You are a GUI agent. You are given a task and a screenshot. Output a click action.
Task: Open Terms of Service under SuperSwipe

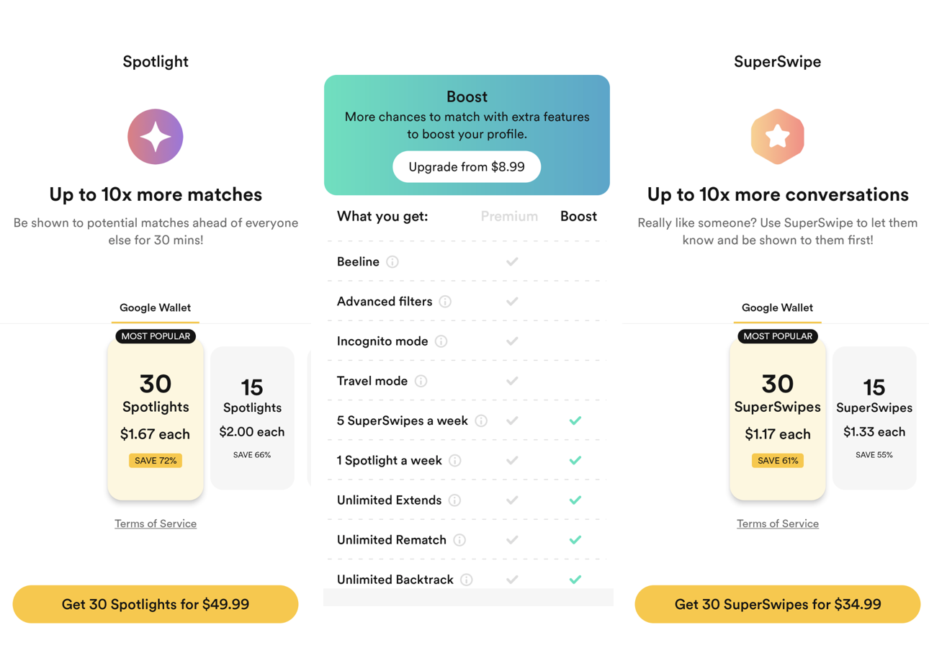(778, 523)
